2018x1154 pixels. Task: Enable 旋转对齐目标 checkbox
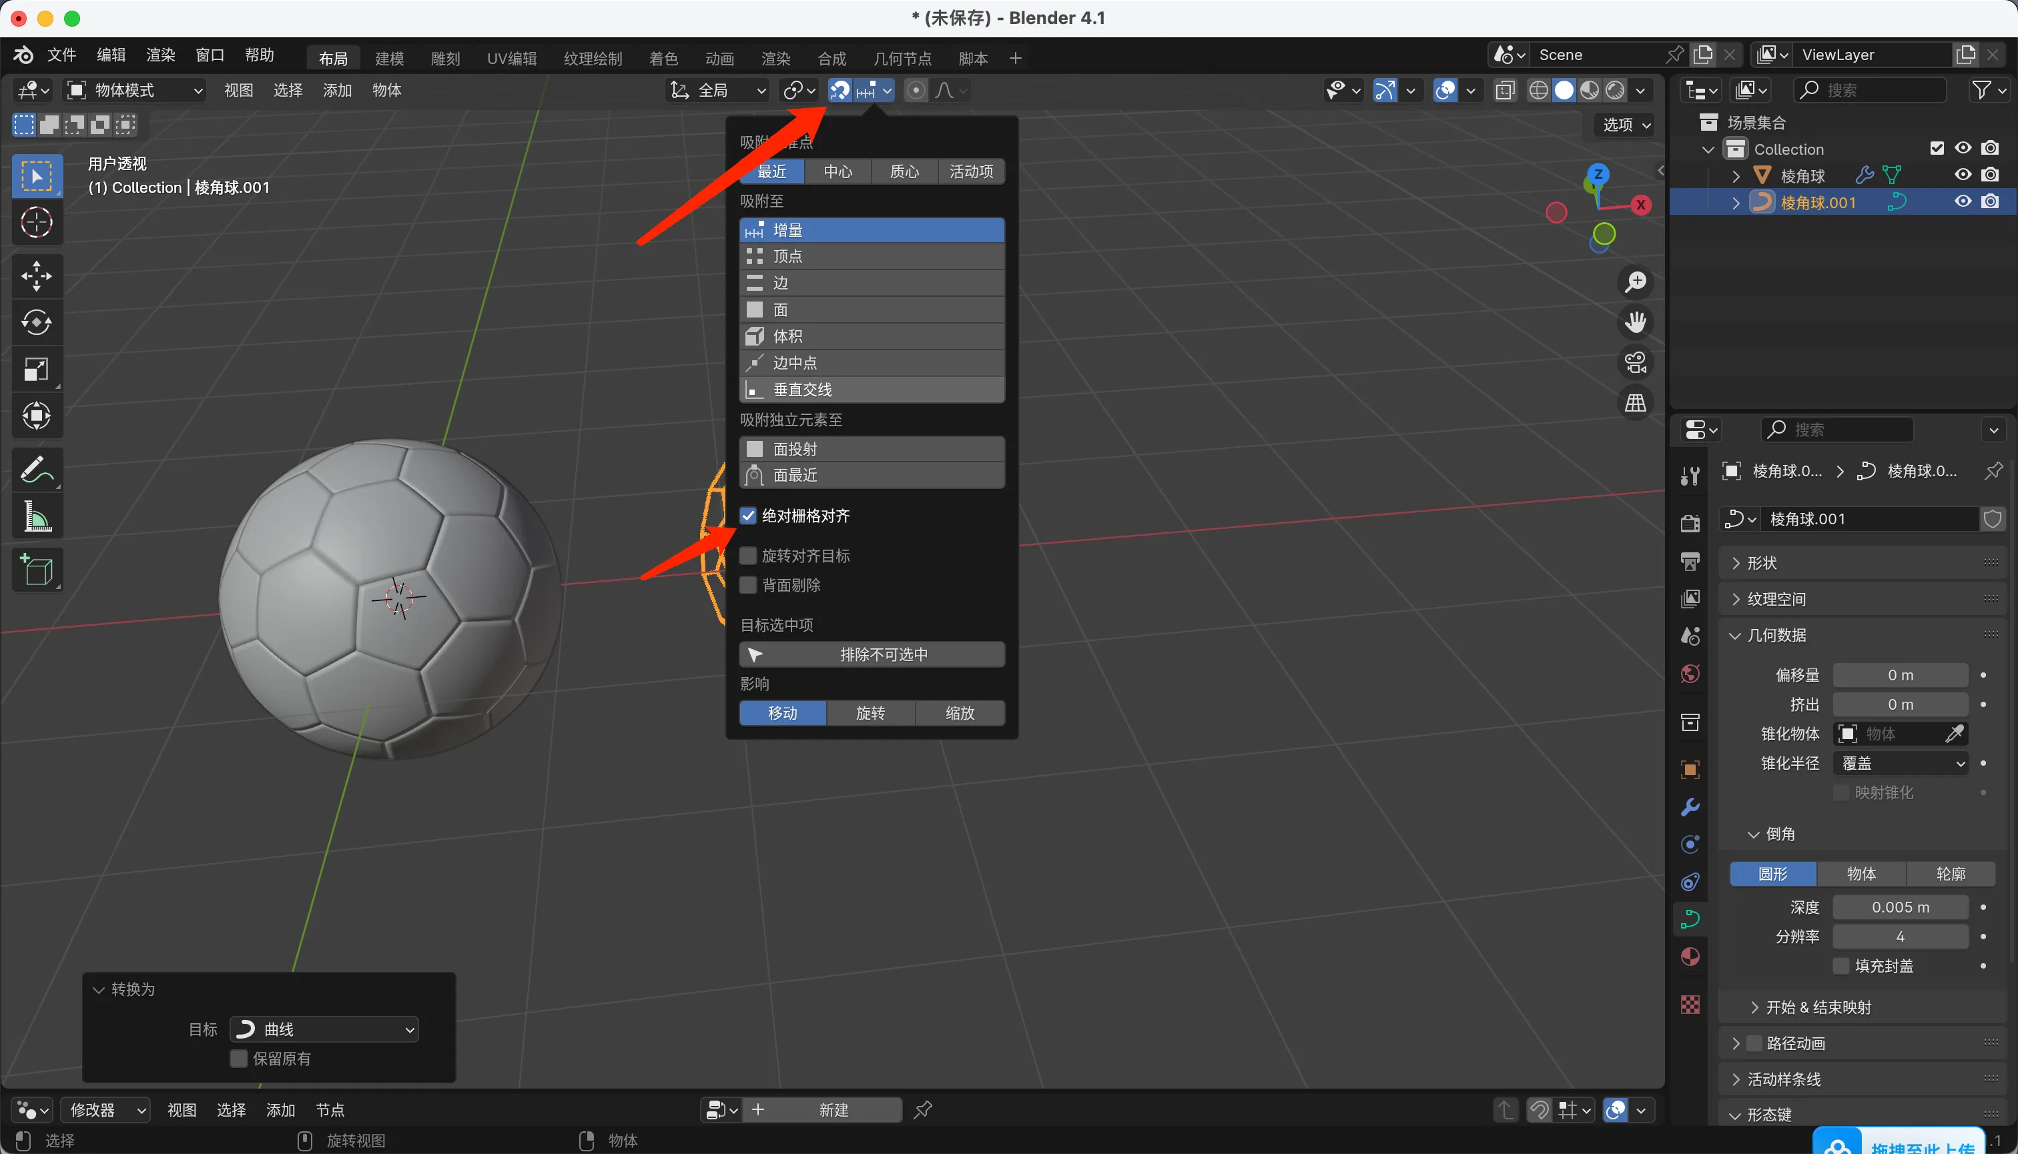tap(747, 556)
